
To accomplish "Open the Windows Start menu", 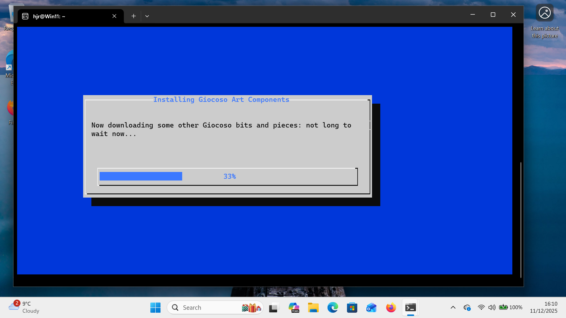I will coord(155,308).
